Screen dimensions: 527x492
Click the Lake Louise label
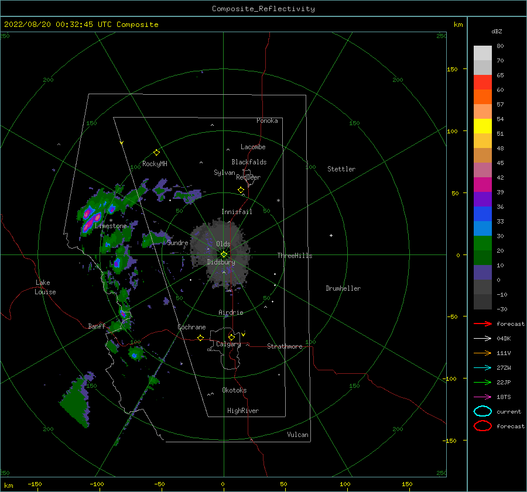pos(45,287)
